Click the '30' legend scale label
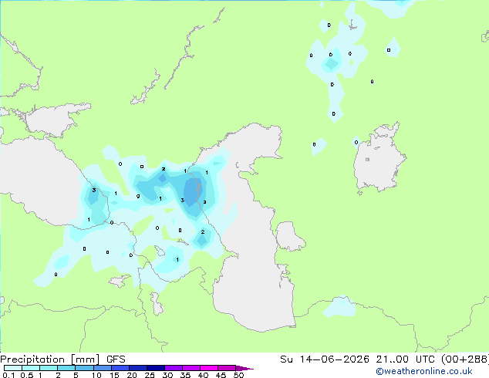 click(167, 375)
